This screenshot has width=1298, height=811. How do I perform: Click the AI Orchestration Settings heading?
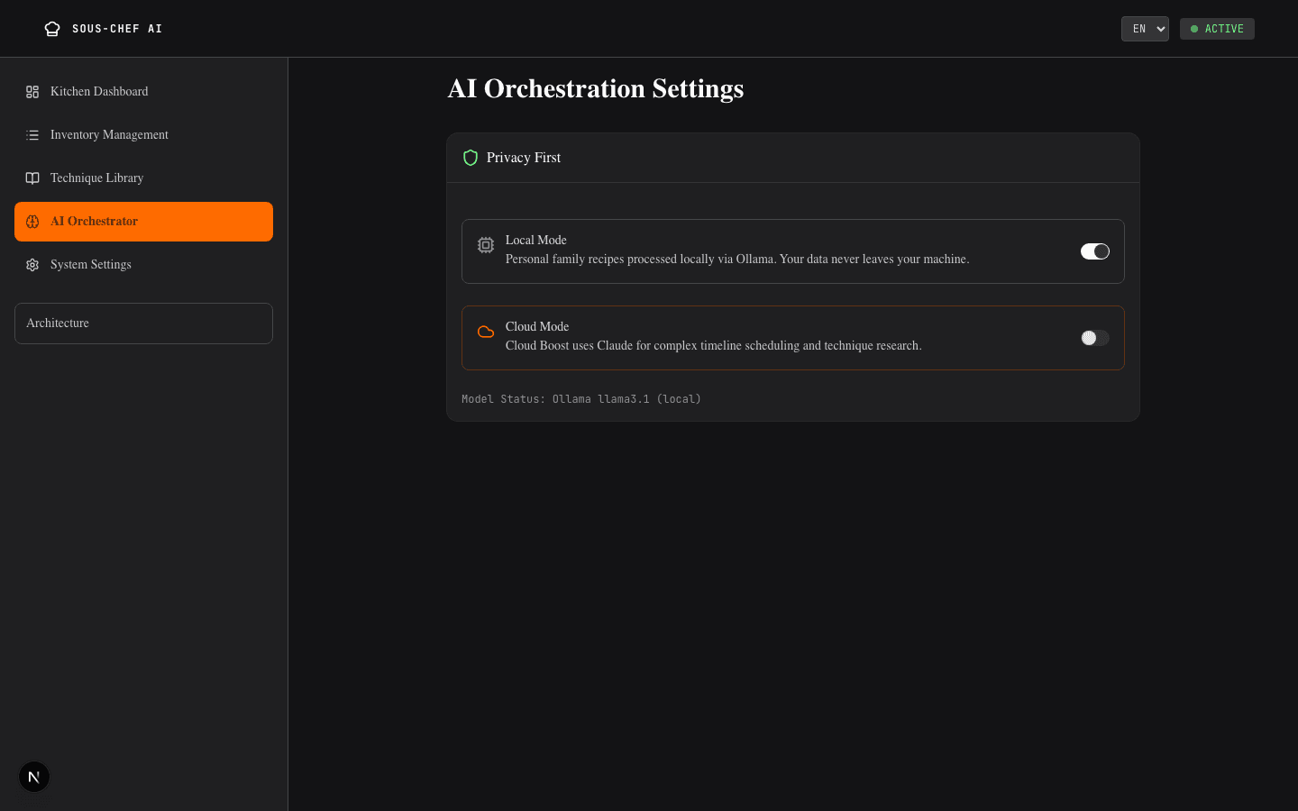pos(596,88)
